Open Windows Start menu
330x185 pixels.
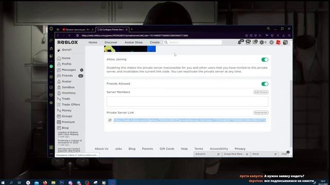click(3, 183)
